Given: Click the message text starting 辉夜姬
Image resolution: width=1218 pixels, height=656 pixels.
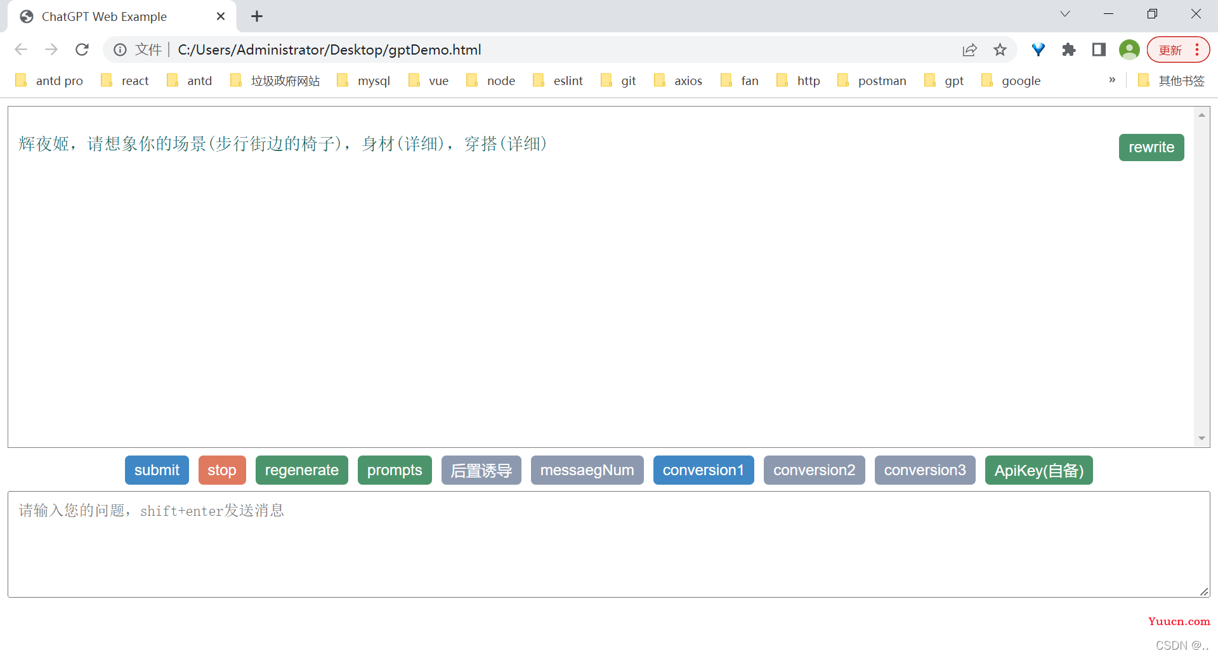Looking at the screenshot, I should pyautogui.click(x=283, y=144).
